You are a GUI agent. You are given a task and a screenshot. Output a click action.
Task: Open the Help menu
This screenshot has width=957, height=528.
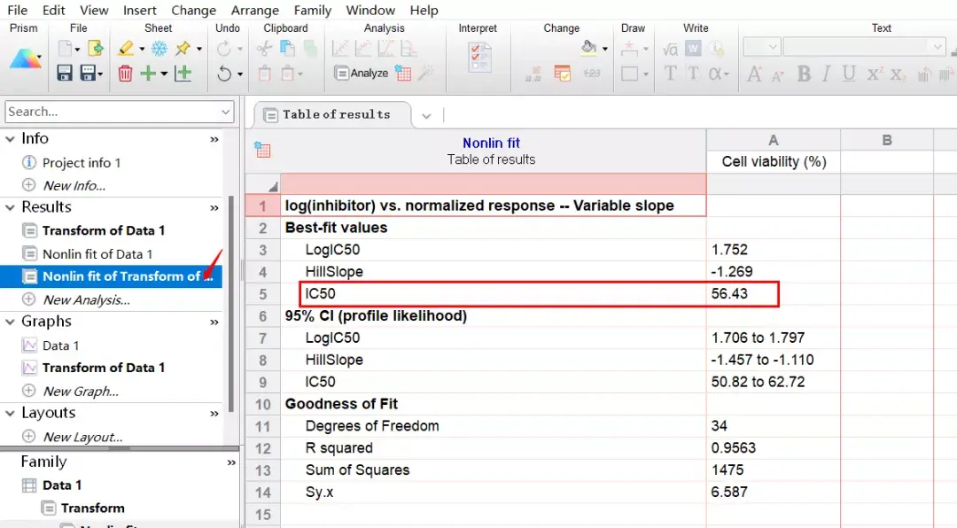(x=424, y=11)
